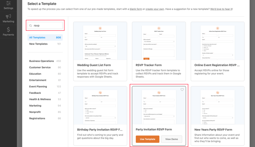
Task: Click the New Years Party RSVP Form title
Action: point(213,130)
